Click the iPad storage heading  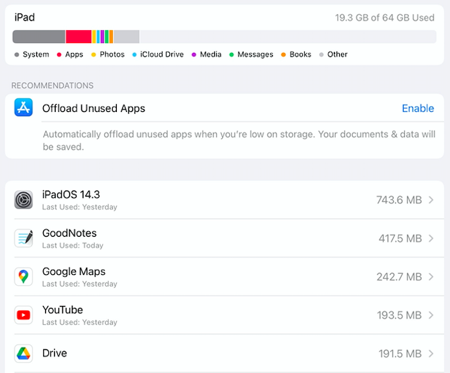25,17
